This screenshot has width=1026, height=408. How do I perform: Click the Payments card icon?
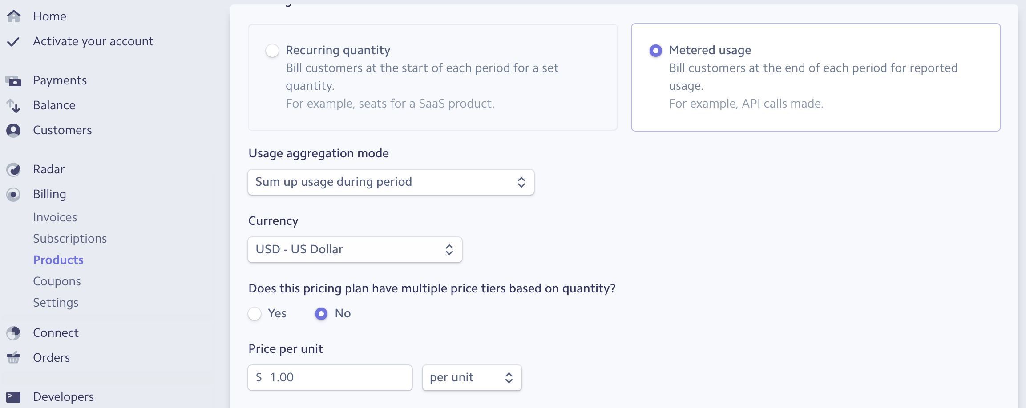click(14, 81)
